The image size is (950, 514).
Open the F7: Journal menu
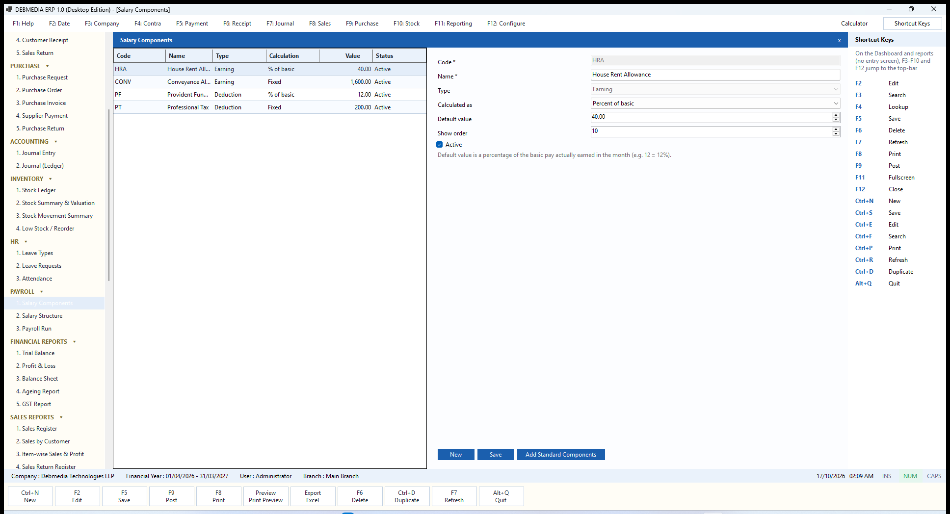click(x=280, y=24)
